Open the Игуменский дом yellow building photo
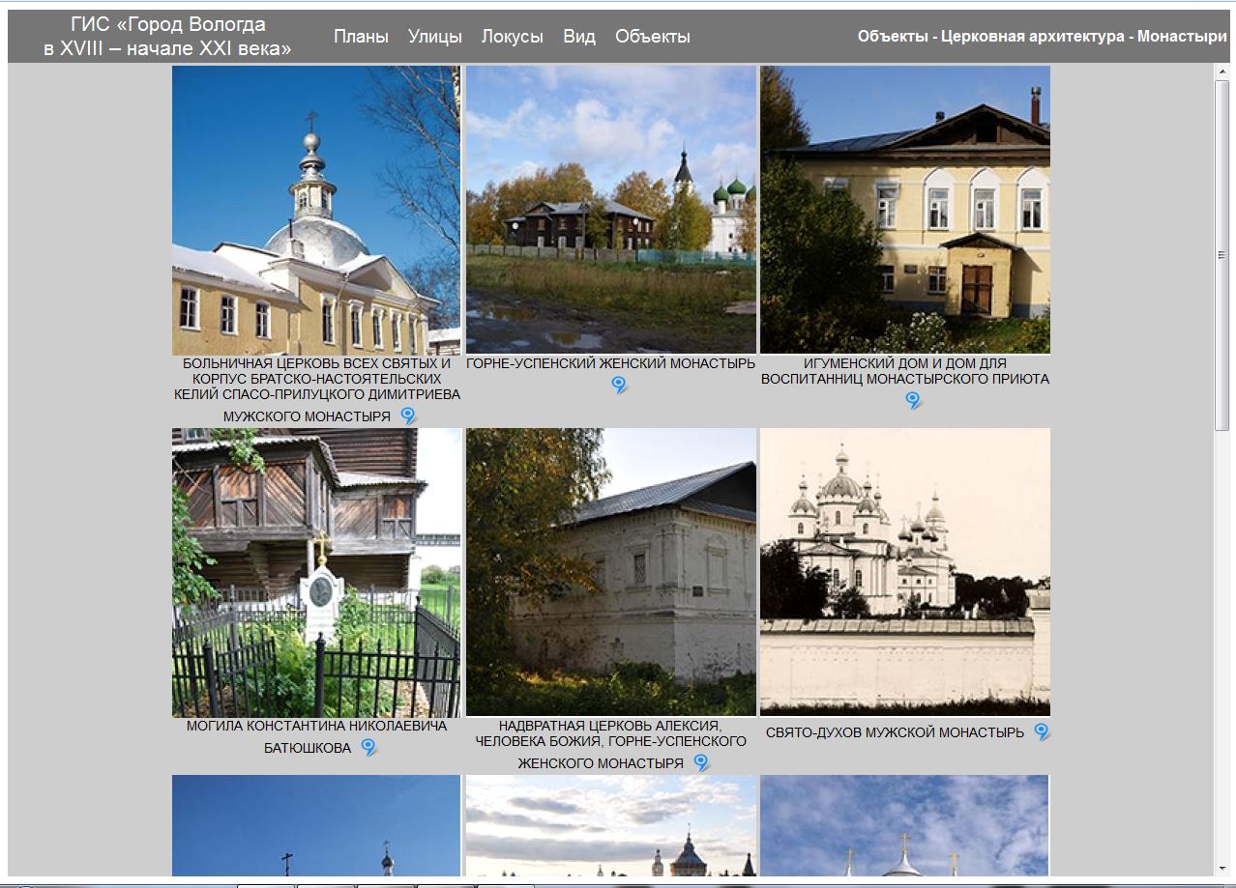This screenshot has height=888, width=1236. 904,210
